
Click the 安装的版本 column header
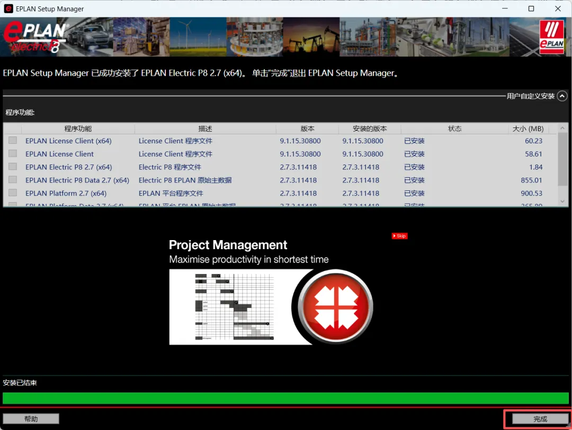click(x=370, y=129)
